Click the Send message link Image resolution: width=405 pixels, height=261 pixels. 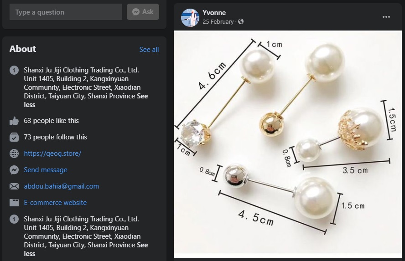(46, 170)
